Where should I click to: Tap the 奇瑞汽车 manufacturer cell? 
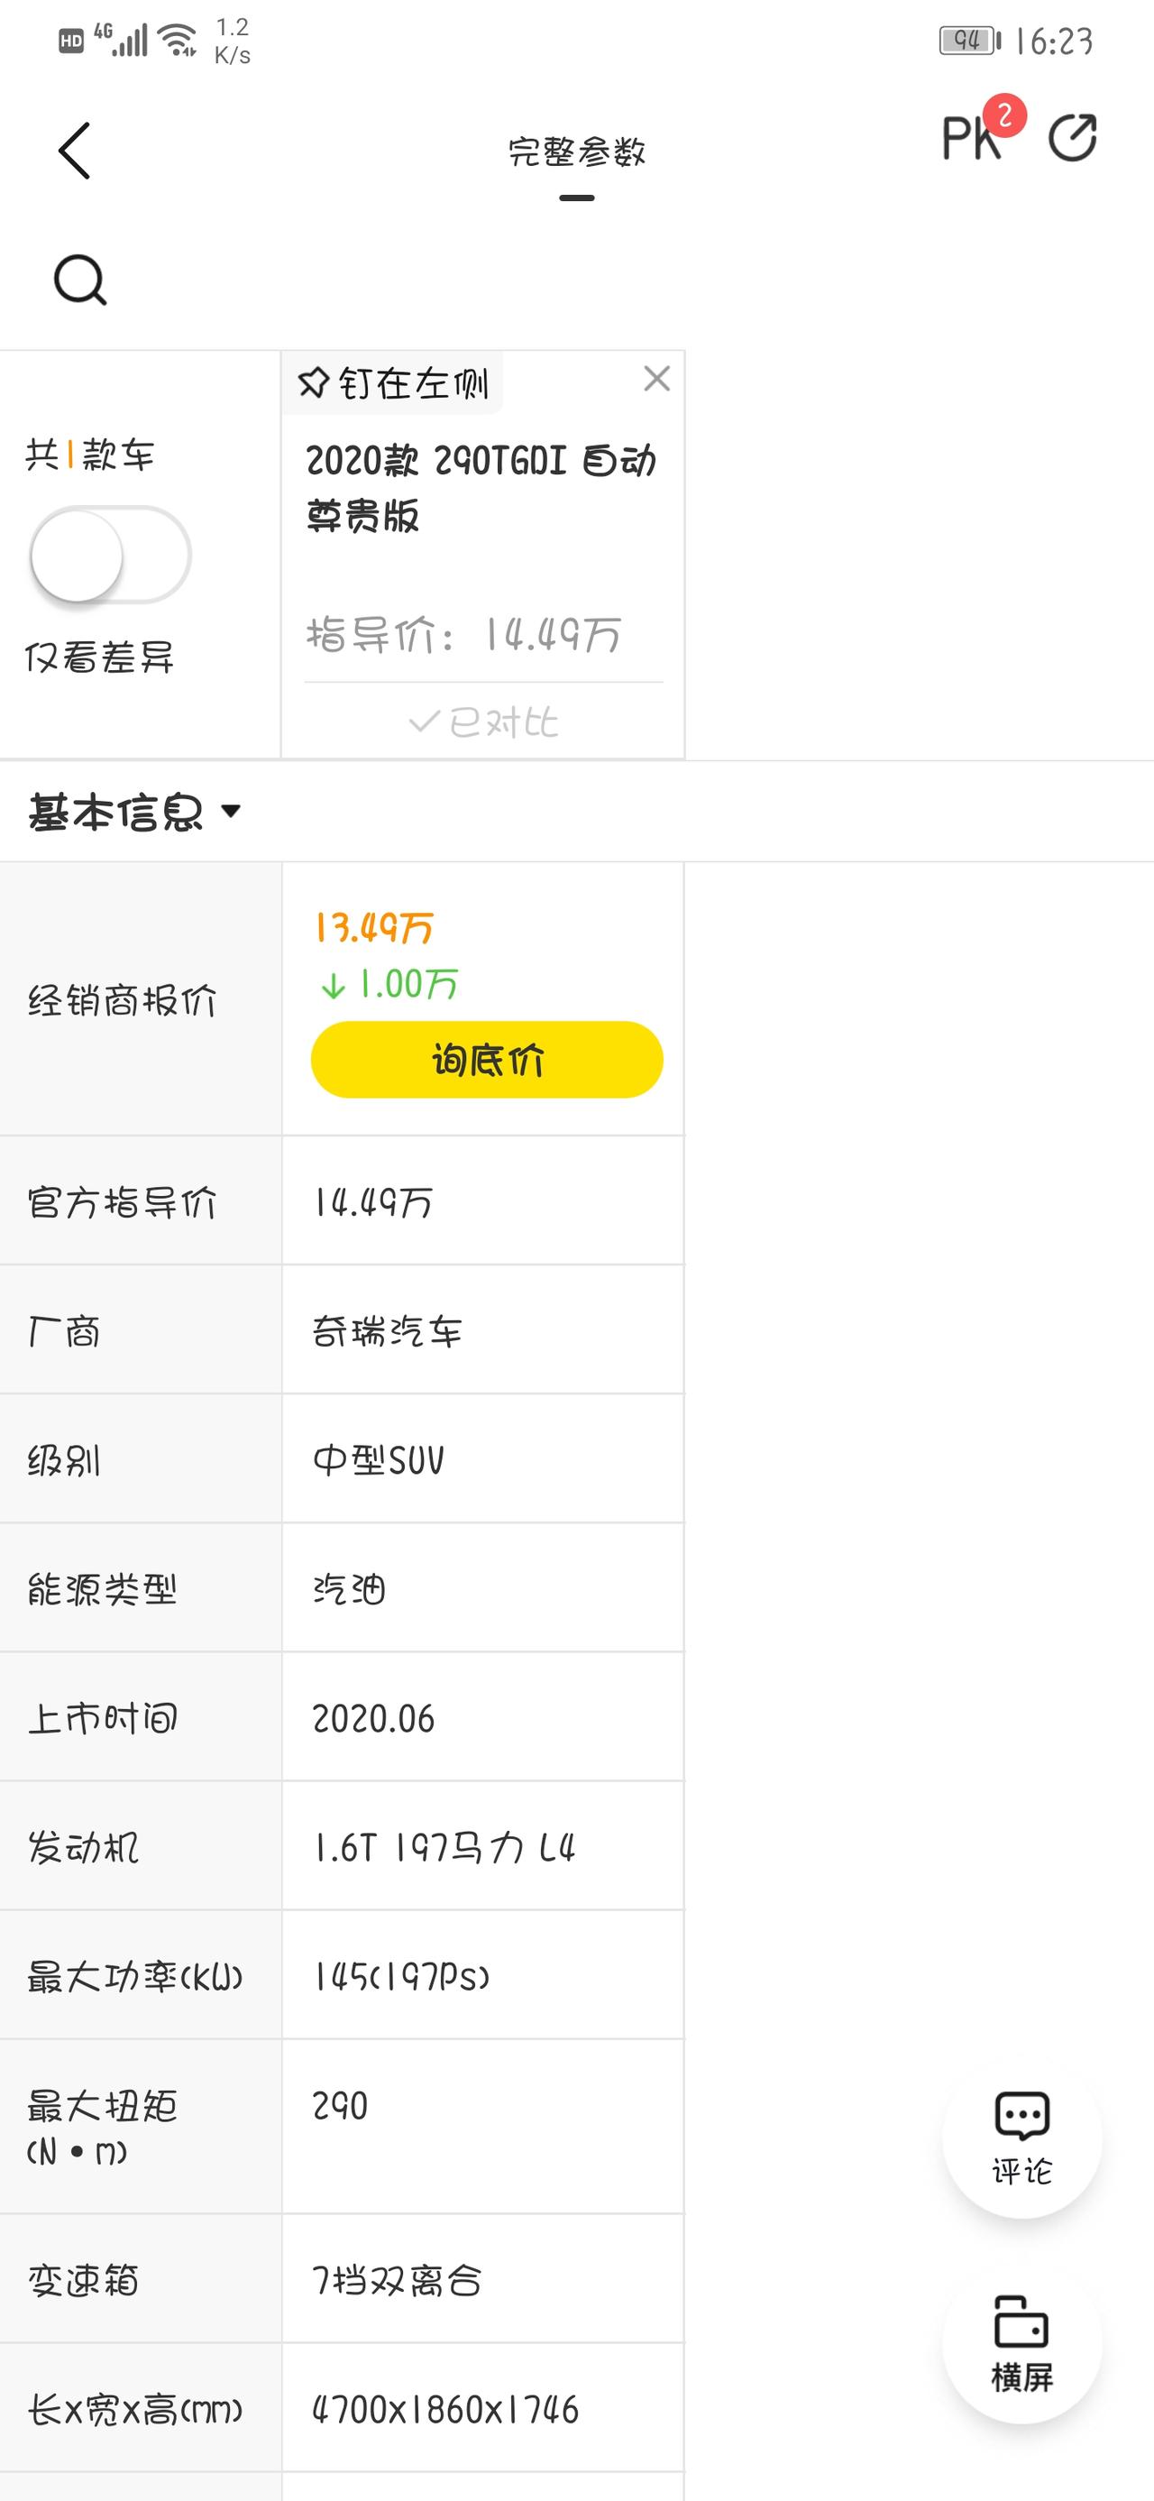386,1331
